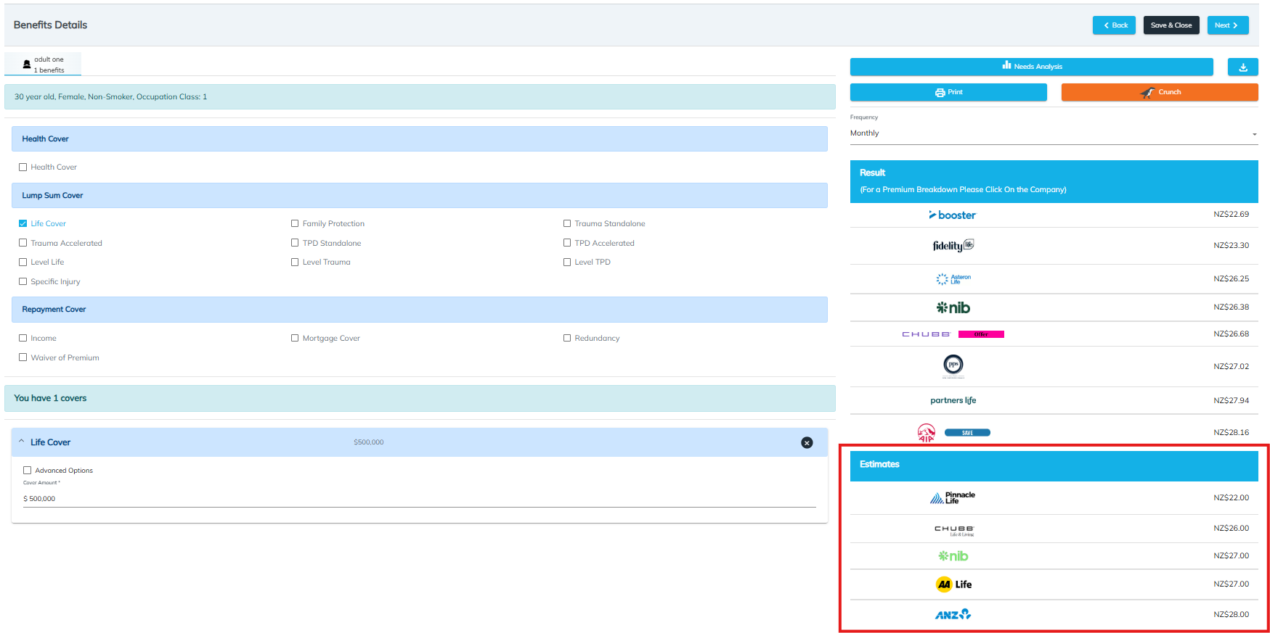Click the NZ$23.30 Fidelity price
The width and height of the screenshot is (1270, 633).
click(x=1231, y=246)
